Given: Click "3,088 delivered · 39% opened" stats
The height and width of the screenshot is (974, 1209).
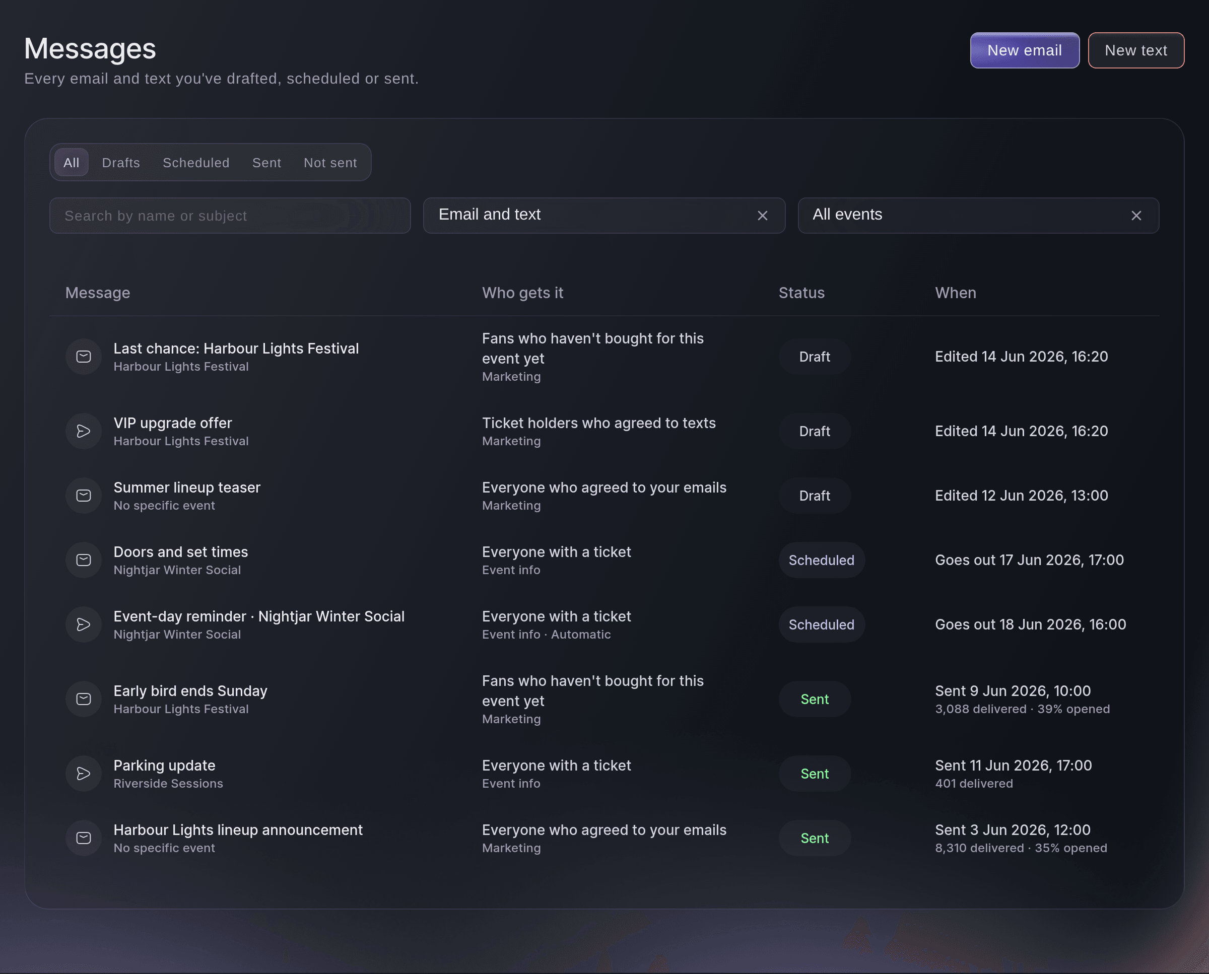Looking at the screenshot, I should 1023,710.
